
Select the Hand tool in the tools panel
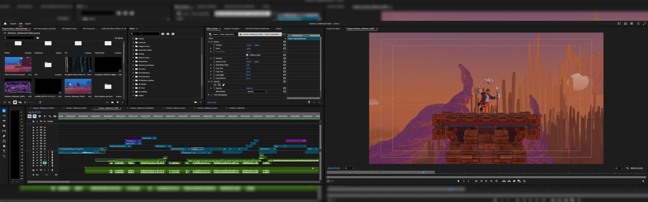[4, 146]
